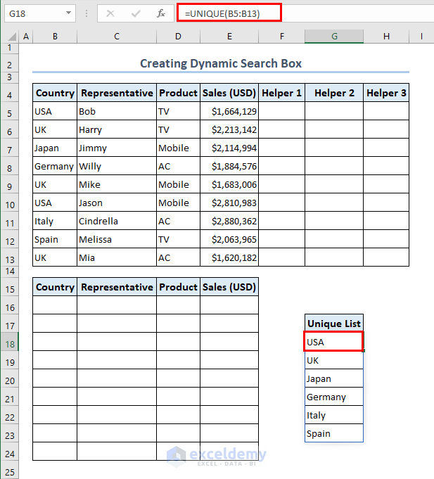The image size is (434, 479).
Task: Select the cell containing Jimmy
Action: coord(117,148)
